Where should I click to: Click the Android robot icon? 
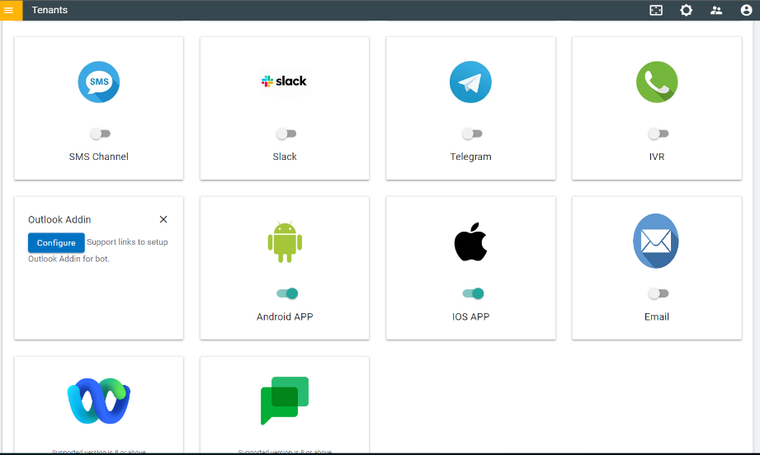tap(285, 242)
